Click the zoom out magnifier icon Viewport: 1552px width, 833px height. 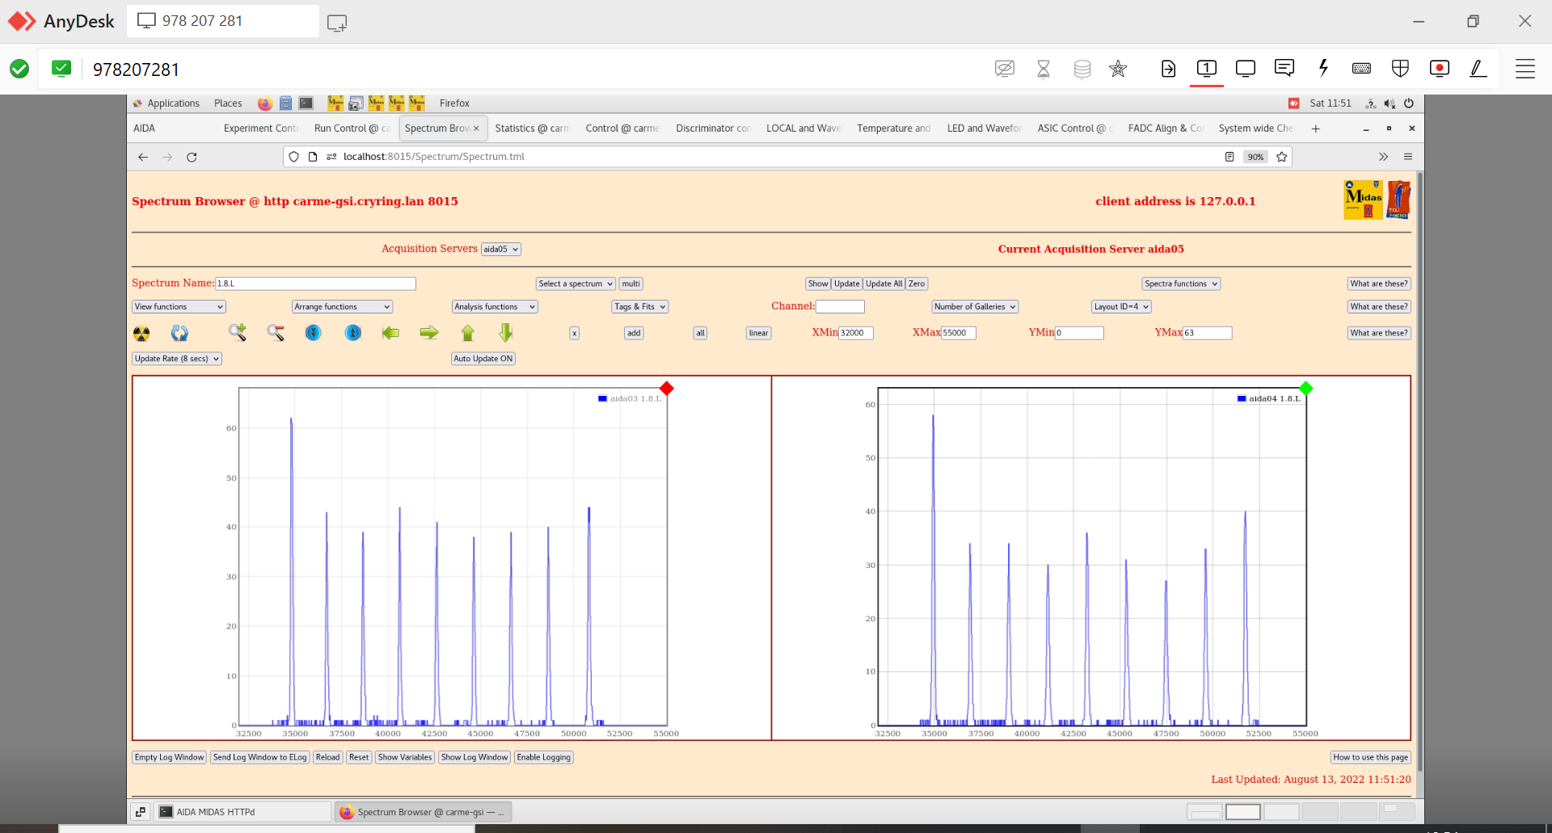click(276, 333)
